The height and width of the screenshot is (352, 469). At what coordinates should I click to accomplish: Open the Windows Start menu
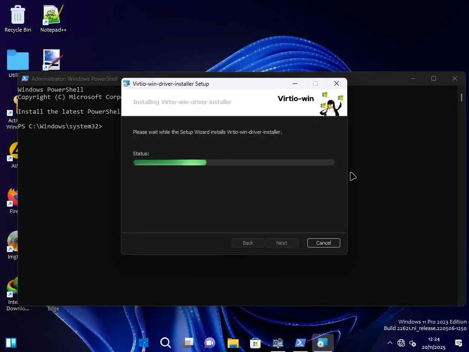point(143,342)
